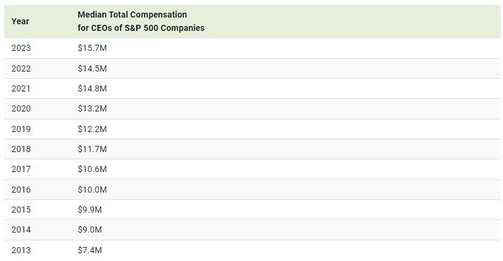
Task: Select the $7.4M value for 2013
Action: pos(90,250)
